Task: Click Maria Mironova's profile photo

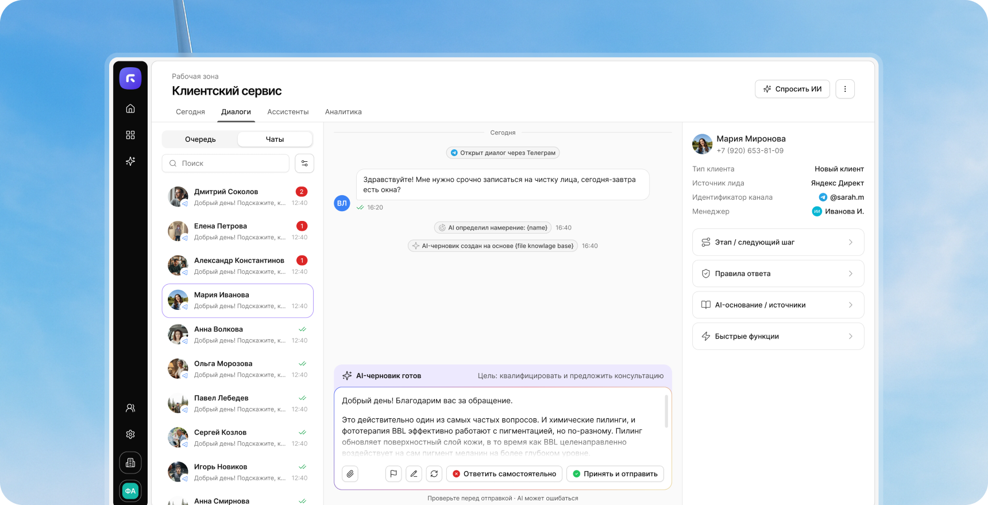Action: pos(702,144)
